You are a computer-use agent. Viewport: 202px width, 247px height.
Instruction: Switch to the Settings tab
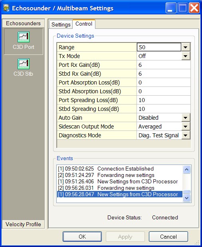click(61, 24)
